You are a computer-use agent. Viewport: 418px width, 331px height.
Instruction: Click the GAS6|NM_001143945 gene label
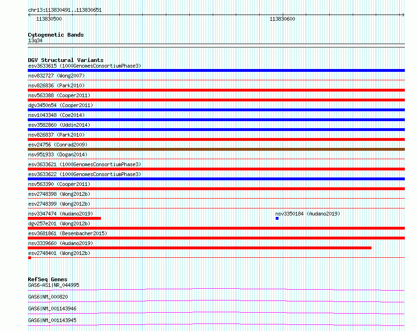pos(52,320)
